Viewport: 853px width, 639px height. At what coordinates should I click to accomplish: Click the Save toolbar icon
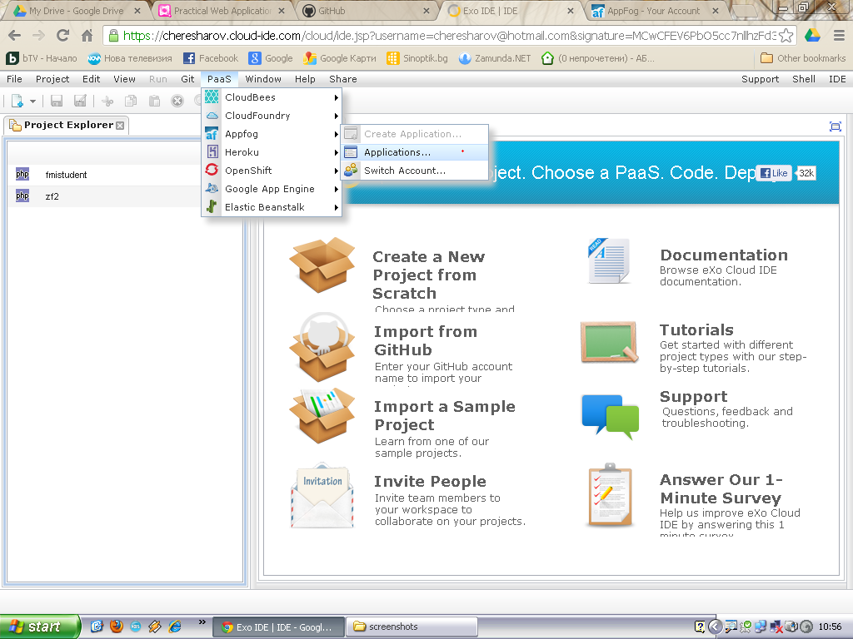click(x=57, y=101)
